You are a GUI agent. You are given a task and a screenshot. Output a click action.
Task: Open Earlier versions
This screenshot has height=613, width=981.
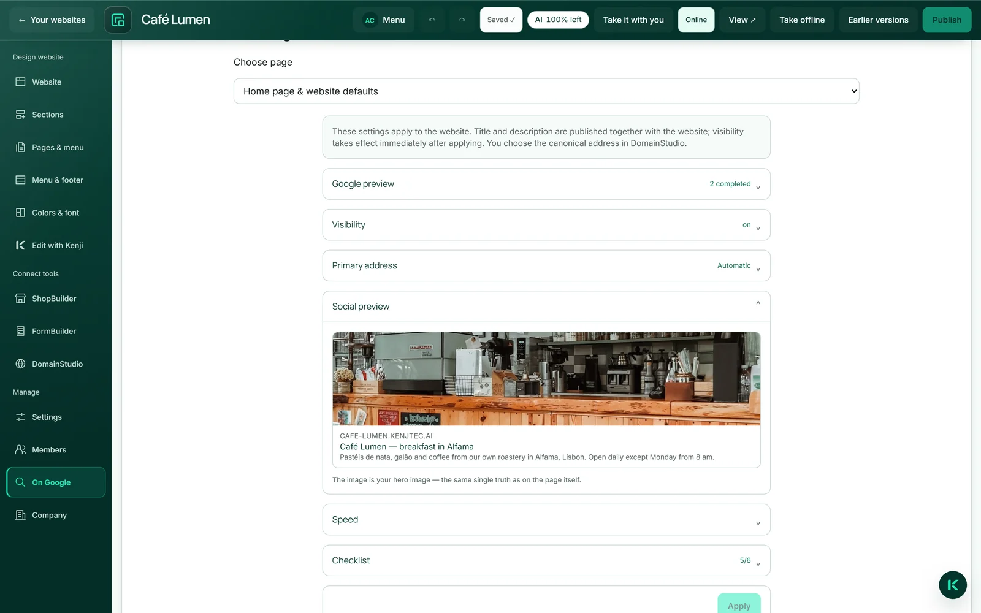pos(878,20)
